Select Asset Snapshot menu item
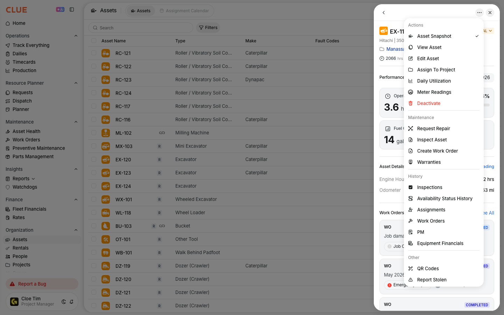 tap(444, 36)
